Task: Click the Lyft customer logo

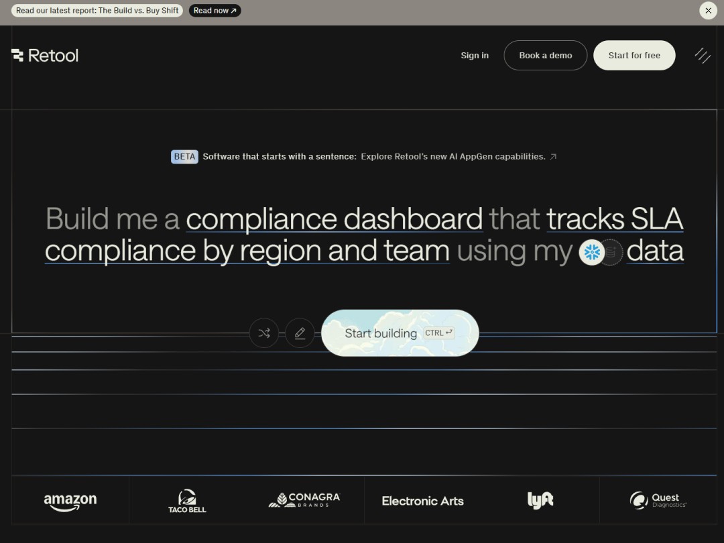Action: tap(540, 500)
